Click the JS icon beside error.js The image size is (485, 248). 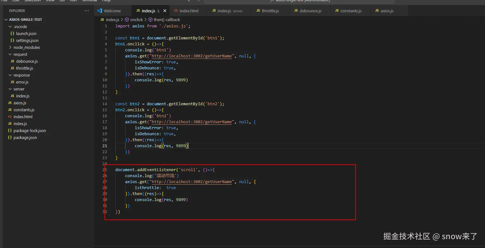(12, 82)
